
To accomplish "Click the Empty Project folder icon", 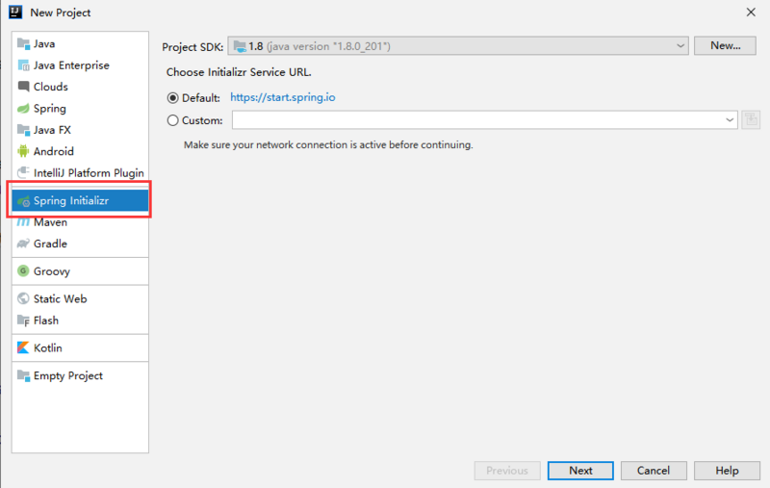I will point(23,375).
